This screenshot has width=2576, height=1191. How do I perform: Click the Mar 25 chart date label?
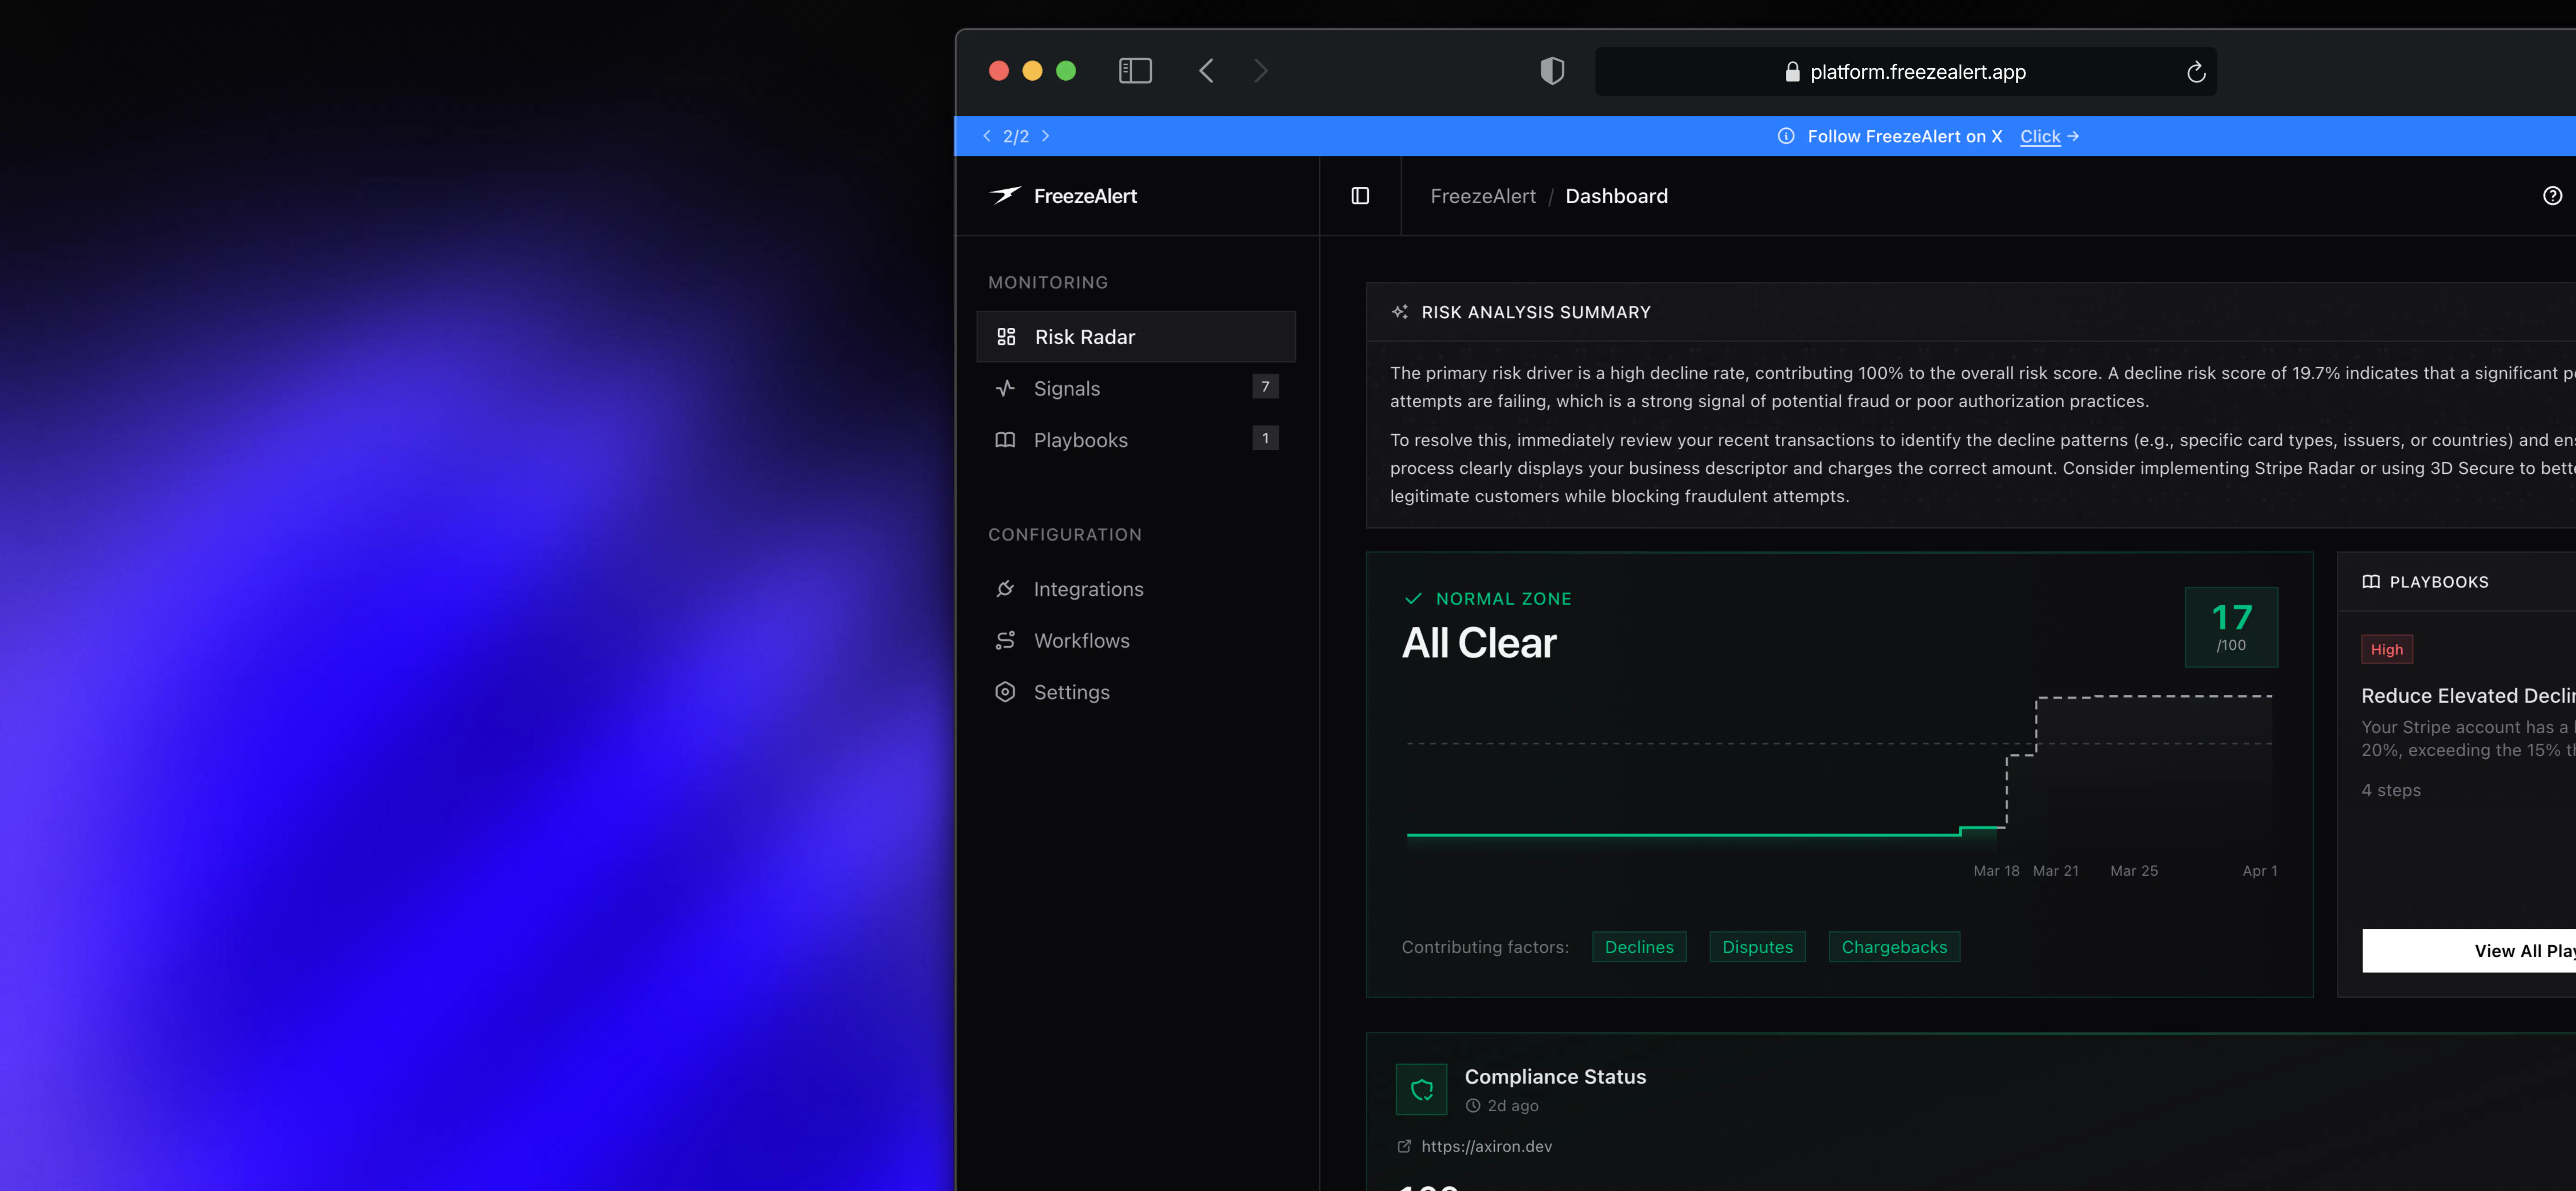click(x=2134, y=871)
